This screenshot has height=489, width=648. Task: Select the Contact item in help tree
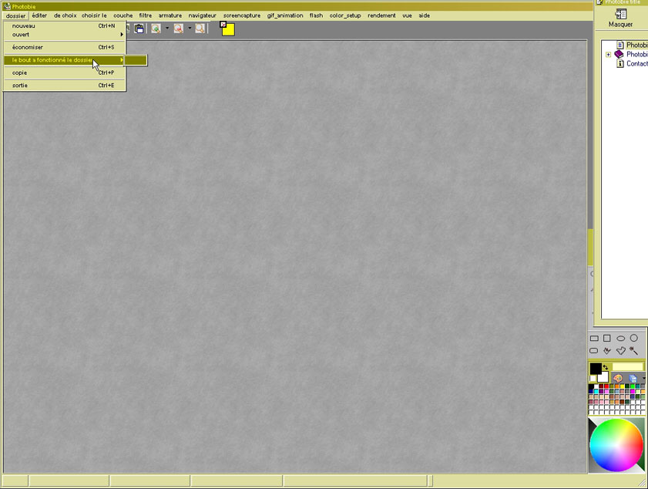coord(636,64)
